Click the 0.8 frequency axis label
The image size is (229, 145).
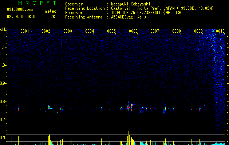coord(3,101)
